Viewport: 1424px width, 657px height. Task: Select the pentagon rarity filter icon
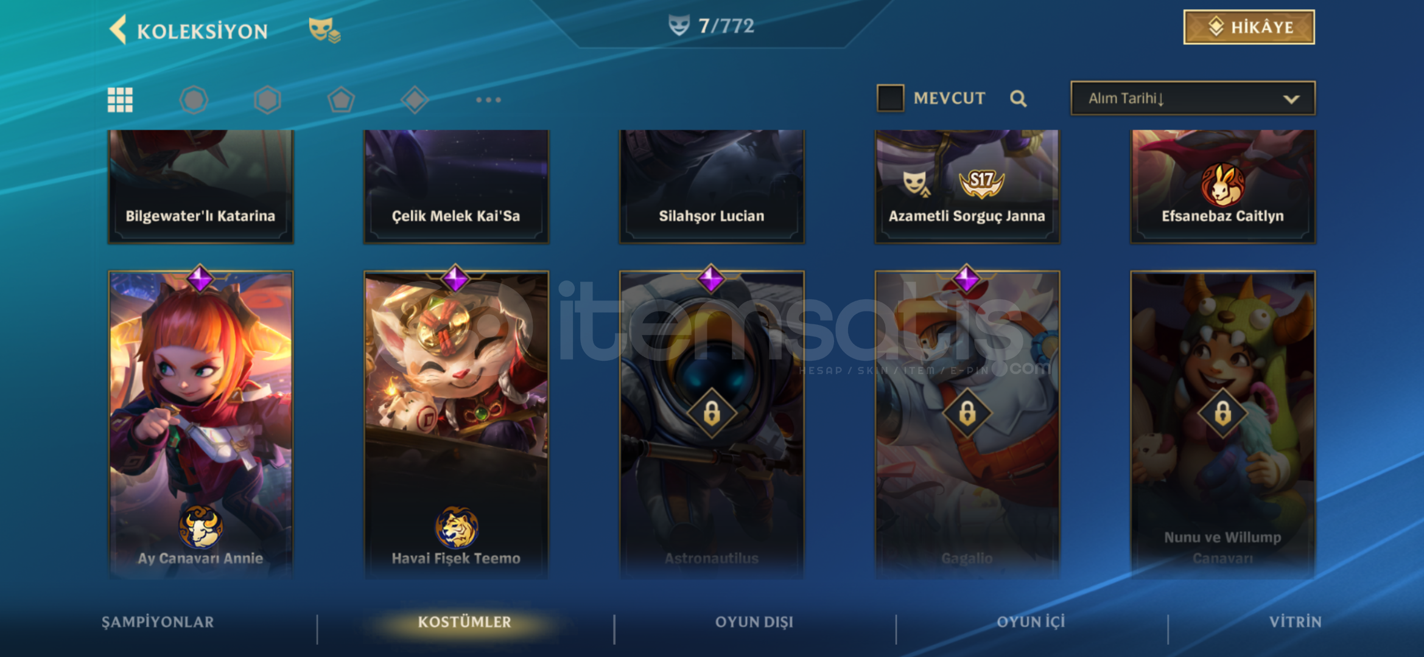[341, 100]
